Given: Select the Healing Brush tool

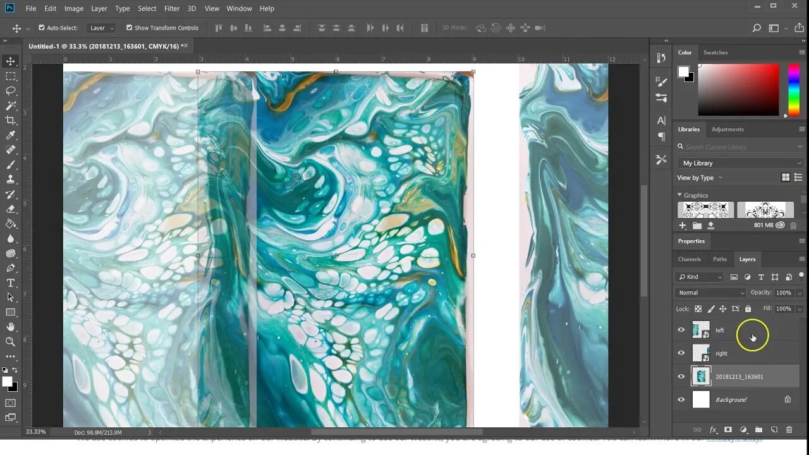Looking at the screenshot, I should point(11,150).
